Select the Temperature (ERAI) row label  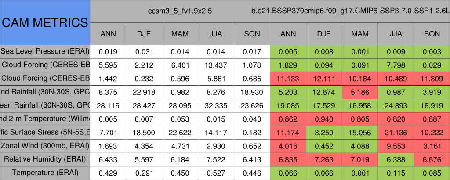point(45,173)
